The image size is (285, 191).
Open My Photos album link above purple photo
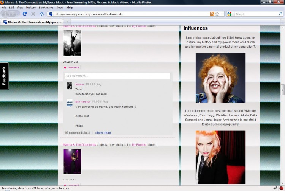point(139,145)
